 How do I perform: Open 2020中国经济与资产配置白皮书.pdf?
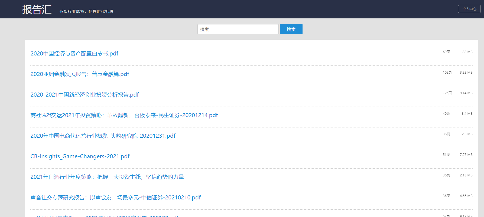click(74, 54)
